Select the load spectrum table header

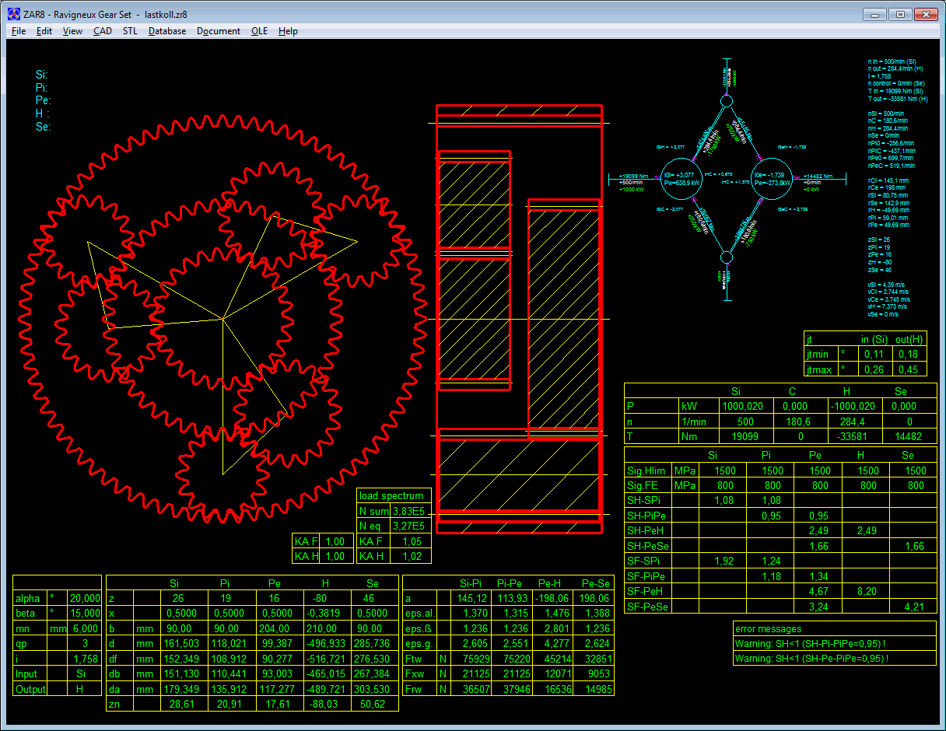[391, 495]
